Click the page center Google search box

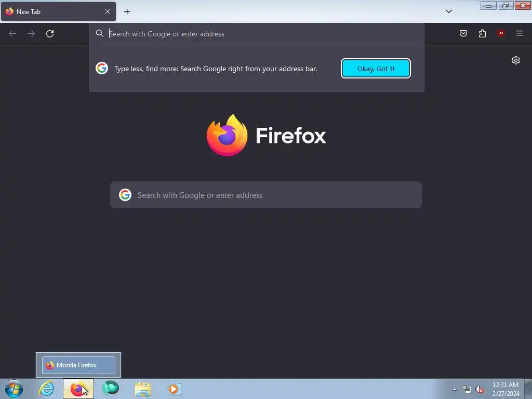coord(266,195)
